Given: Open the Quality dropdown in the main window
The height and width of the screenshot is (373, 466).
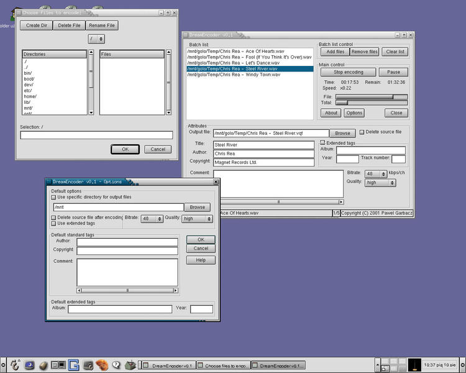Looking at the screenshot, I should pos(380,183).
